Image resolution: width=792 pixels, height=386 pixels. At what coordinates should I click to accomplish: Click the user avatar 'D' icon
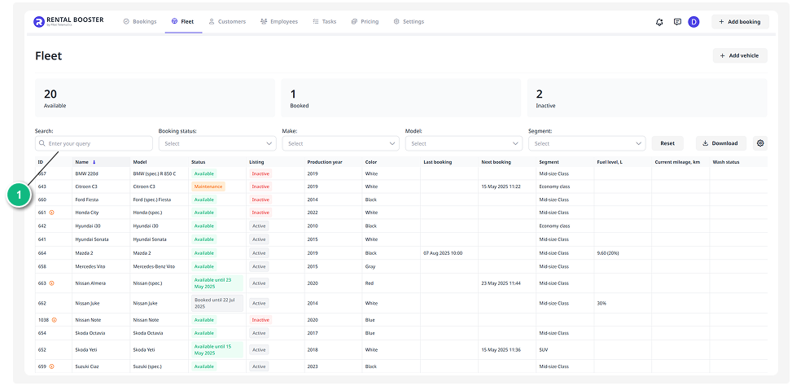click(x=694, y=22)
